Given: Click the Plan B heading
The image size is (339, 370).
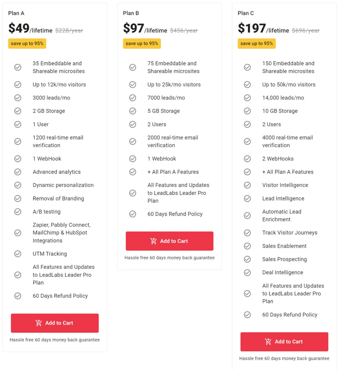Looking at the screenshot, I should [131, 13].
